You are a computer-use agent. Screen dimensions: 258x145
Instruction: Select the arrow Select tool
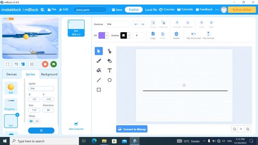click(x=99, y=51)
